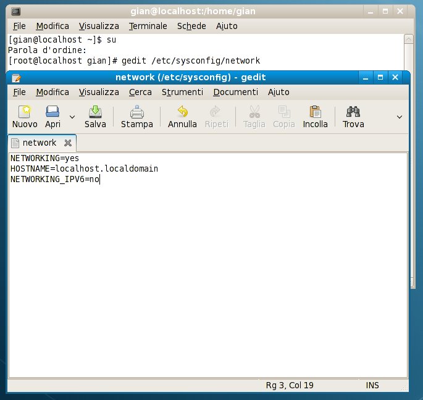Click the INS insert mode indicator
This screenshot has width=423, height=400.
[x=372, y=385]
